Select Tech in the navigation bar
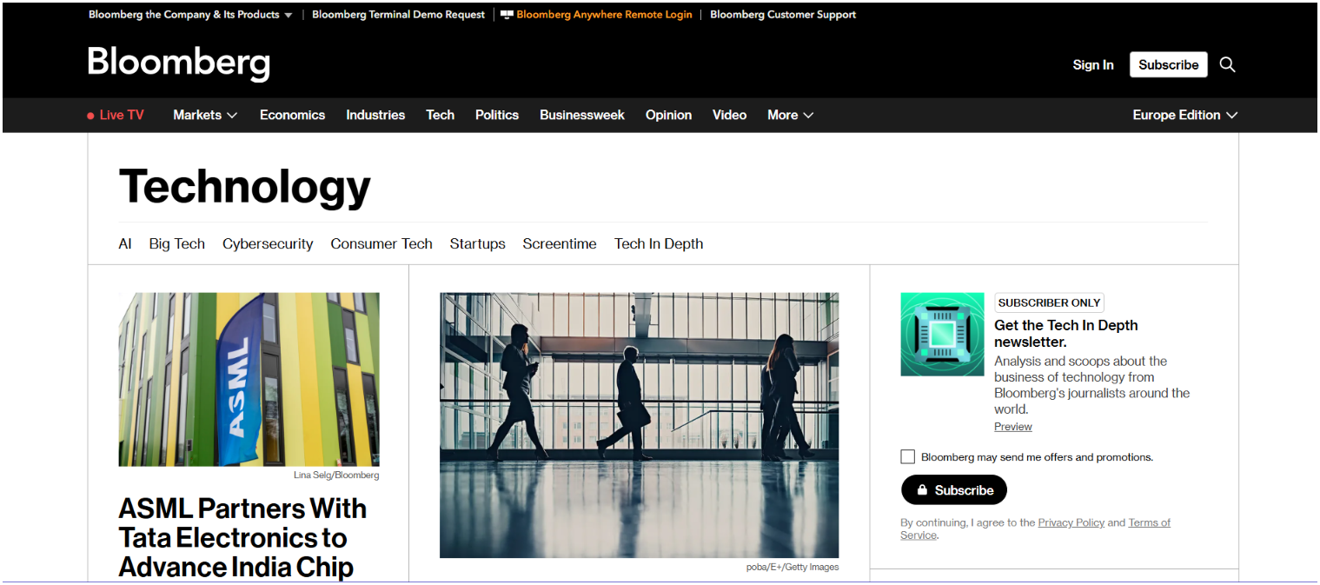This screenshot has height=585, width=1320. point(440,115)
